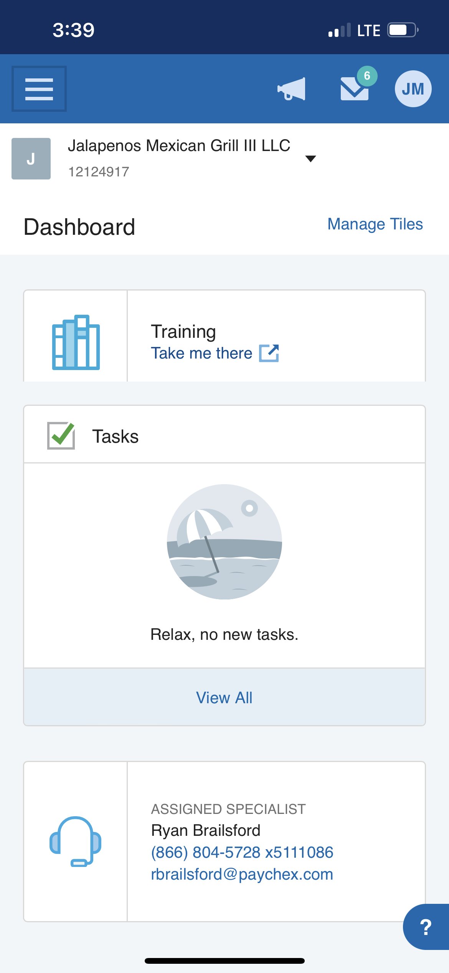
Task: Open the hamburger navigation menu
Action: [x=39, y=89]
